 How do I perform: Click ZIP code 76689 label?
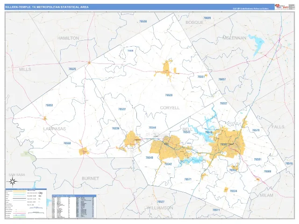pos(207,18)
